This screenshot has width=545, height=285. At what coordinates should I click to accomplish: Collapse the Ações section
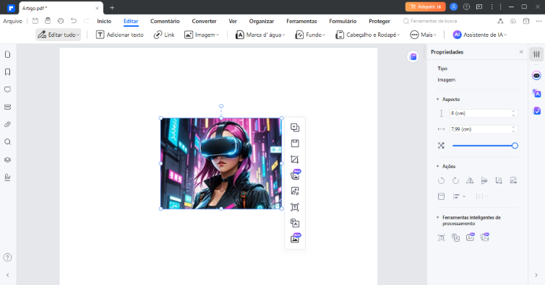(x=437, y=166)
